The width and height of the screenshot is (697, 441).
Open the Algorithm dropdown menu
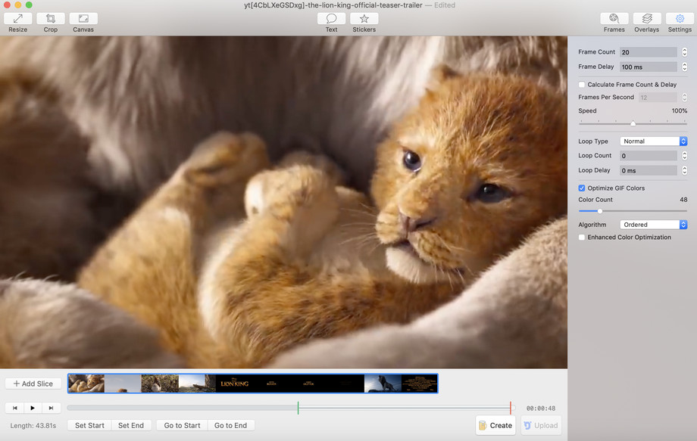(653, 225)
